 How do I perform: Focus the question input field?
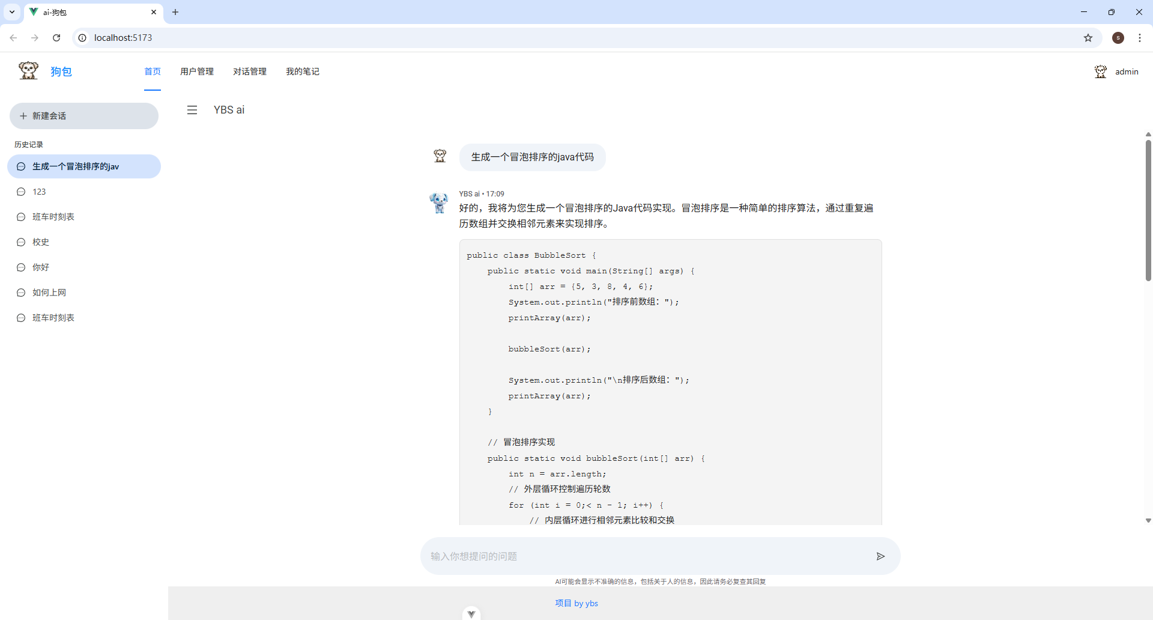point(601,556)
